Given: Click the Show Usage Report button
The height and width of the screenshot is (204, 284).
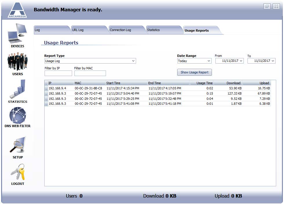Looking at the screenshot, I should [x=195, y=72].
